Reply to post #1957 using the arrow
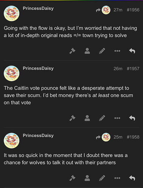 [x=132, y=118]
